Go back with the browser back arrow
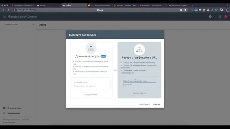This screenshot has width=230, height=129. pyautogui.click(x=4, y=10)
